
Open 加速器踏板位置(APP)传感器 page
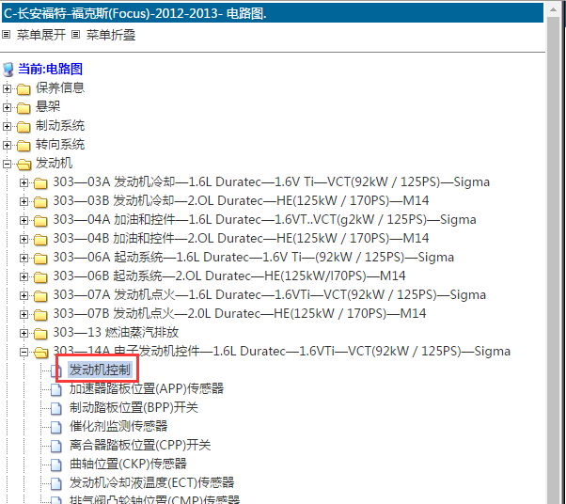coord(147,388)
